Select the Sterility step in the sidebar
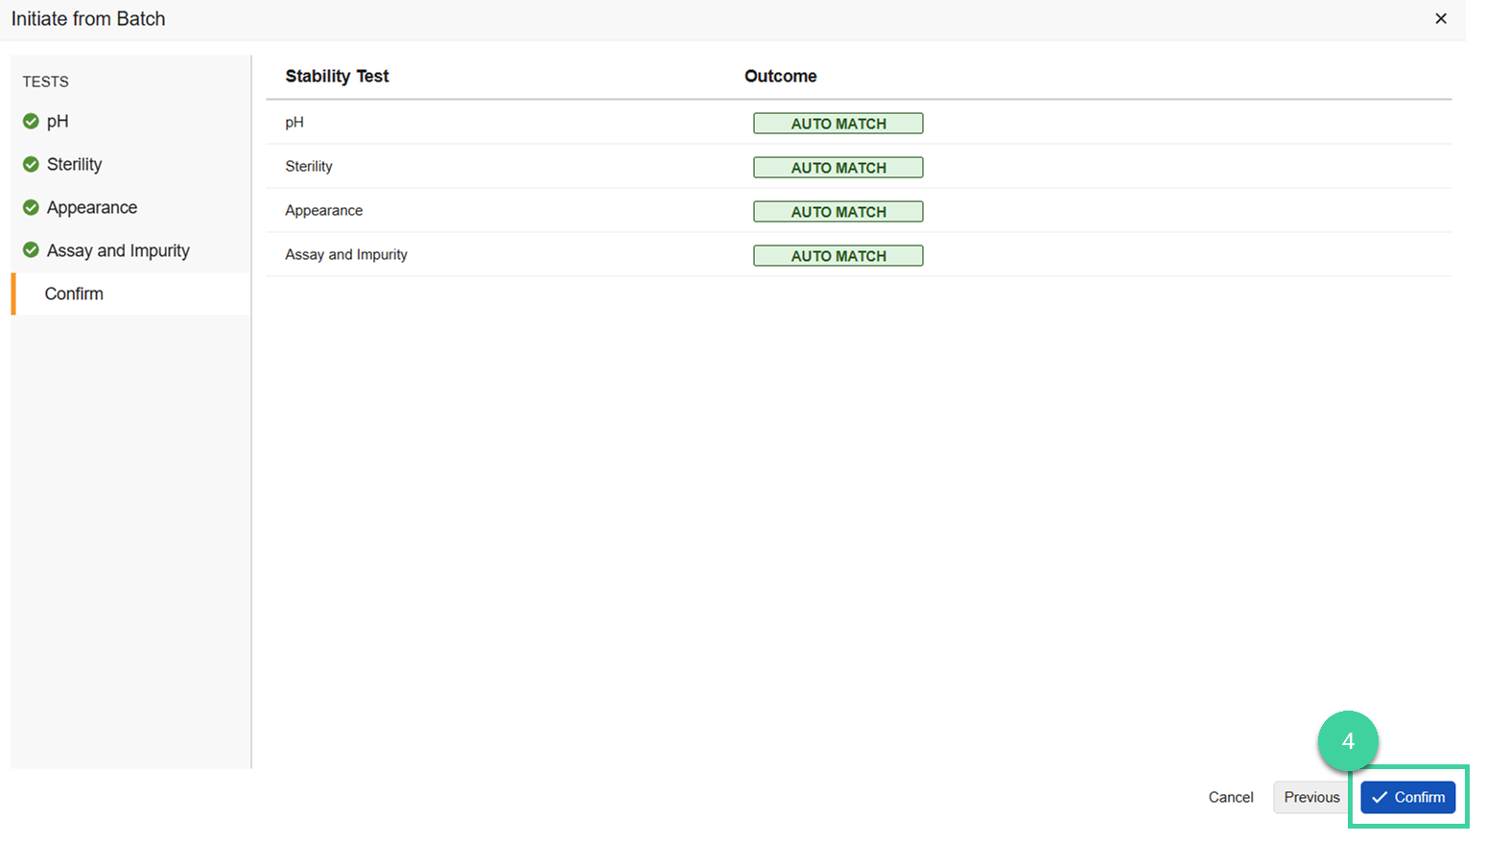The width and height of the screenshot is (1486, 842). (x=74, y=164)
